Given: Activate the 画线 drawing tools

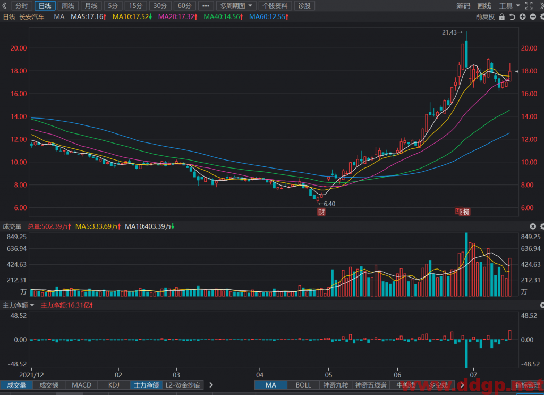Looking at the screenshot, I should pyautogui.click(x=484, y=5).
